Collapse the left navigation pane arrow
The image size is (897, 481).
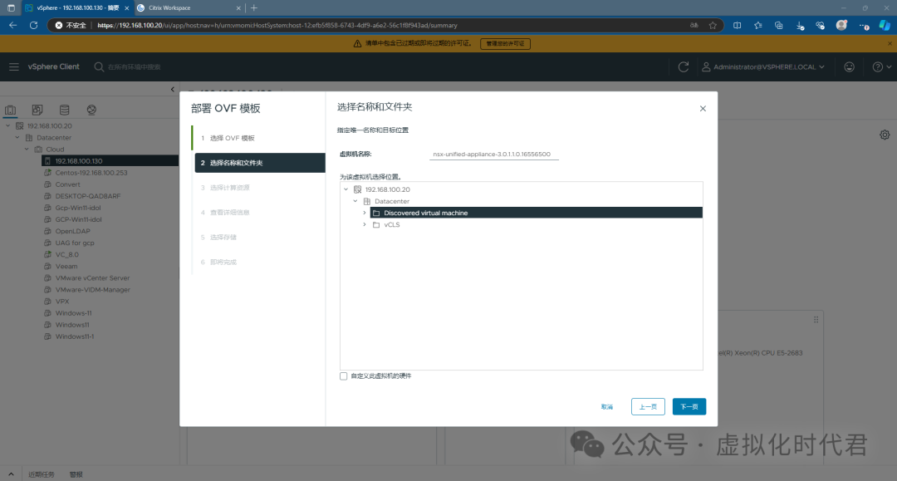tap(172, 89)
